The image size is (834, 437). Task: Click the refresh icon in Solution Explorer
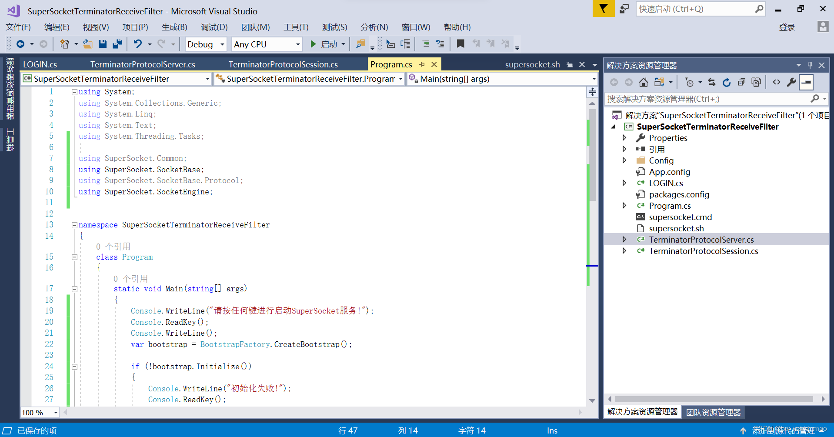(727, 82)
